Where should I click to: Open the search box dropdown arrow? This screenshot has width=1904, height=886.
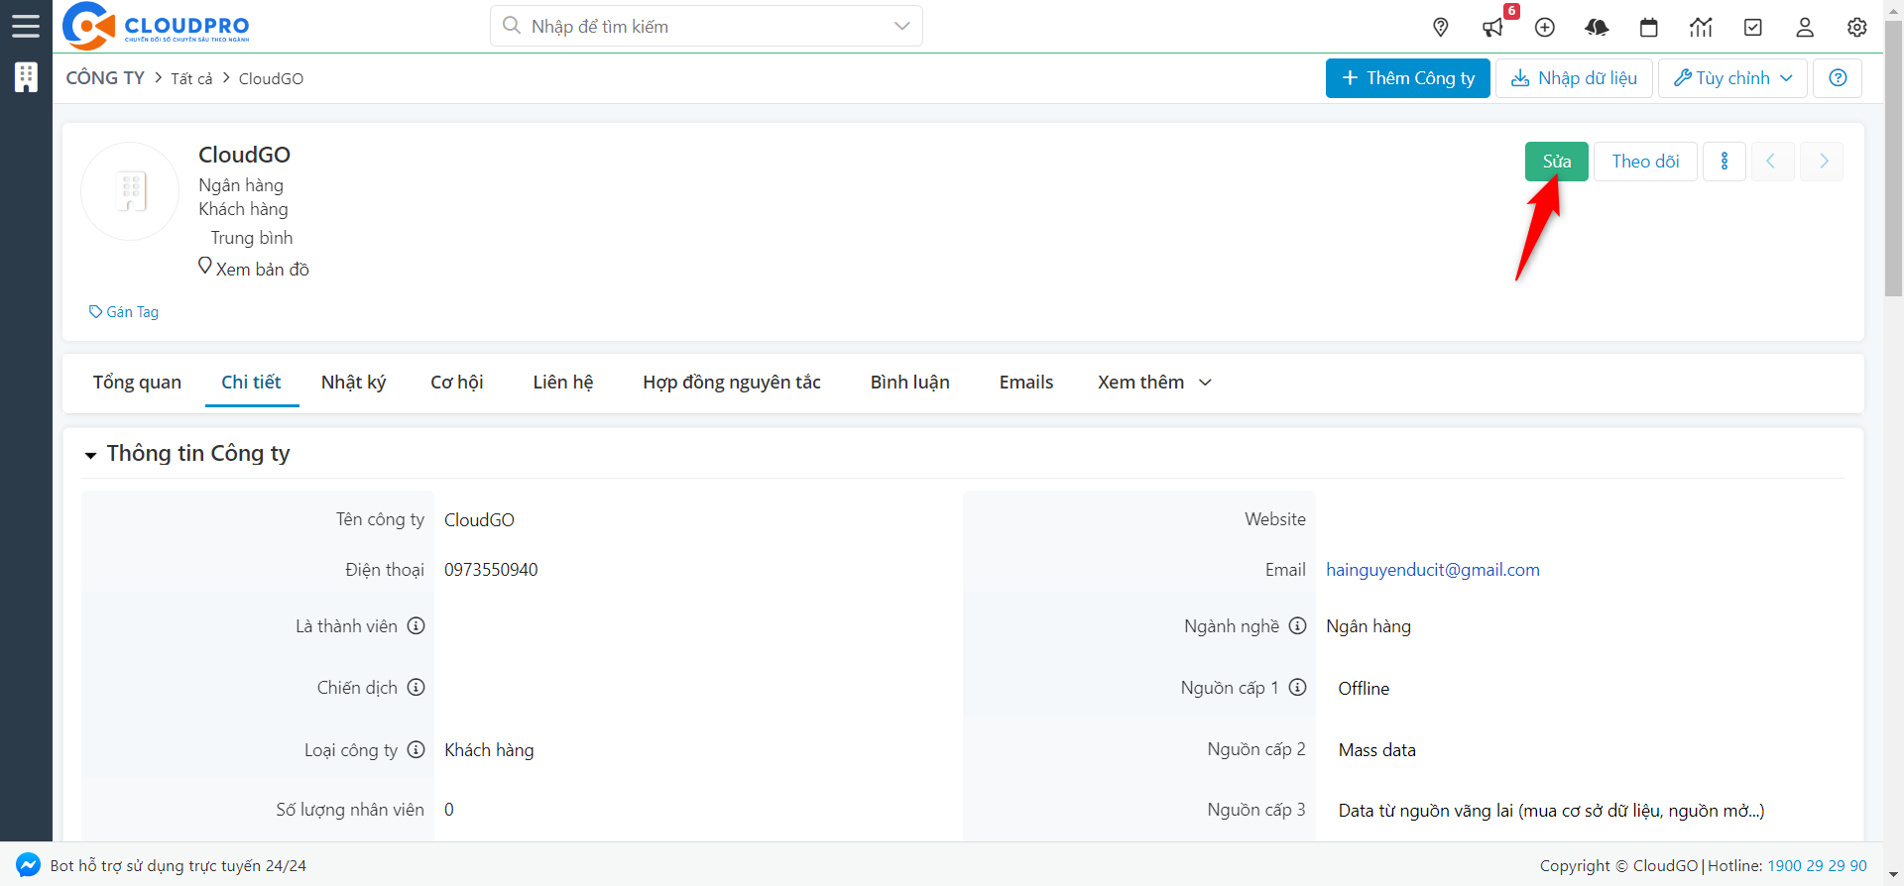pos(901,26)
